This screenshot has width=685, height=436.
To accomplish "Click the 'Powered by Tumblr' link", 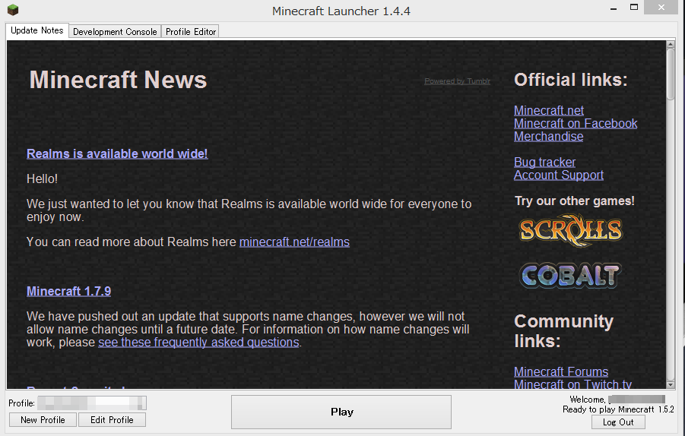I will click(x=458, y=81).
